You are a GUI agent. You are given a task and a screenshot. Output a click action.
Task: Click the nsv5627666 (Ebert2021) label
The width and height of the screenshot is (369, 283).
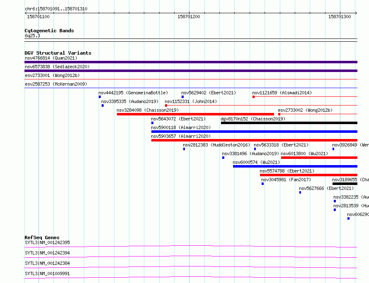326,188
